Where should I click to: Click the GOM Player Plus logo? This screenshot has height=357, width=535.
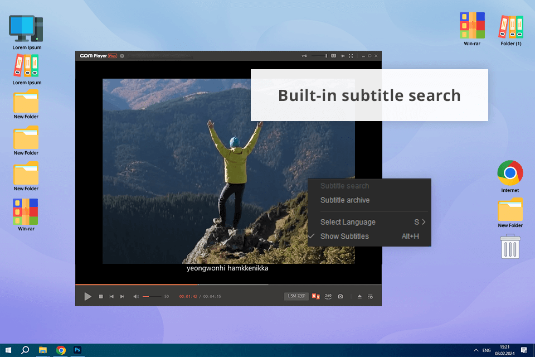(98, 56)
